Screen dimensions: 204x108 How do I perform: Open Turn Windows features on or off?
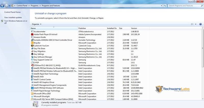click(x=16, y=22)
